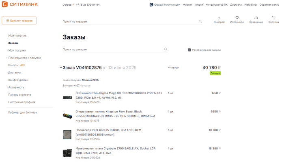Open Панель эксперта

pos(19,95)
